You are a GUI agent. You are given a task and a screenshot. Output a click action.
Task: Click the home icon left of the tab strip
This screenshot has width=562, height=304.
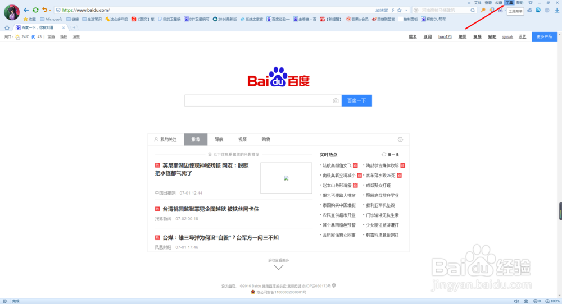(7, 27)
